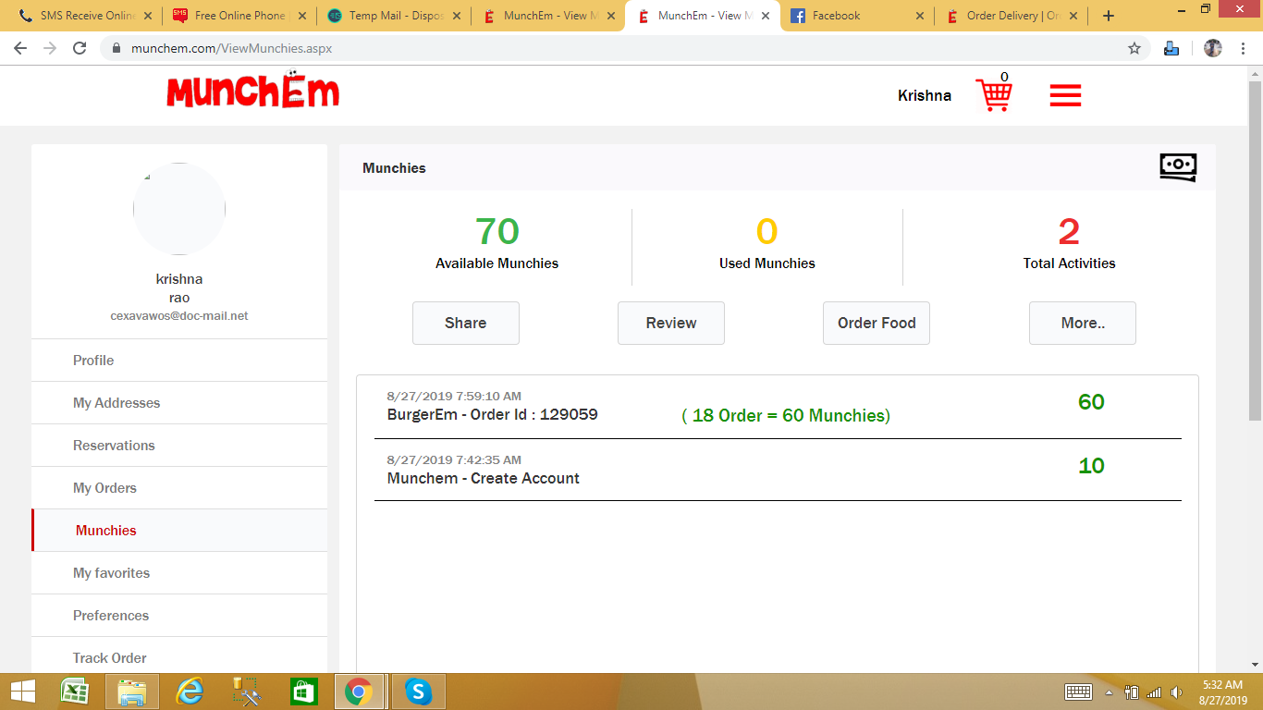Select Reservations in the sidebar

pyautogui.click(x=114, y=446)
